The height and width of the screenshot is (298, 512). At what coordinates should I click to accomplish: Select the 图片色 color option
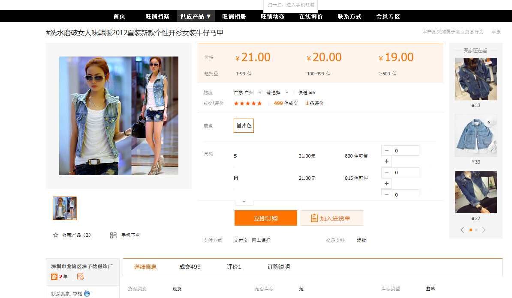tap(244, 126)
